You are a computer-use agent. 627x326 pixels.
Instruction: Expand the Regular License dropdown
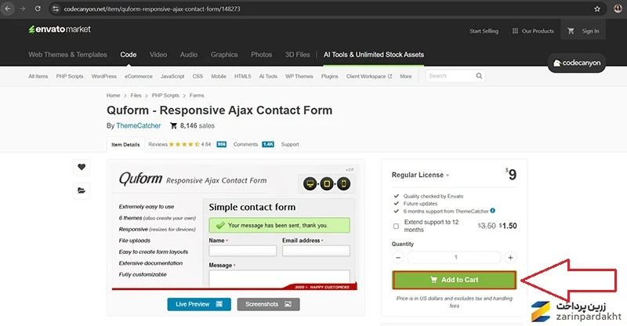(420, 175)
